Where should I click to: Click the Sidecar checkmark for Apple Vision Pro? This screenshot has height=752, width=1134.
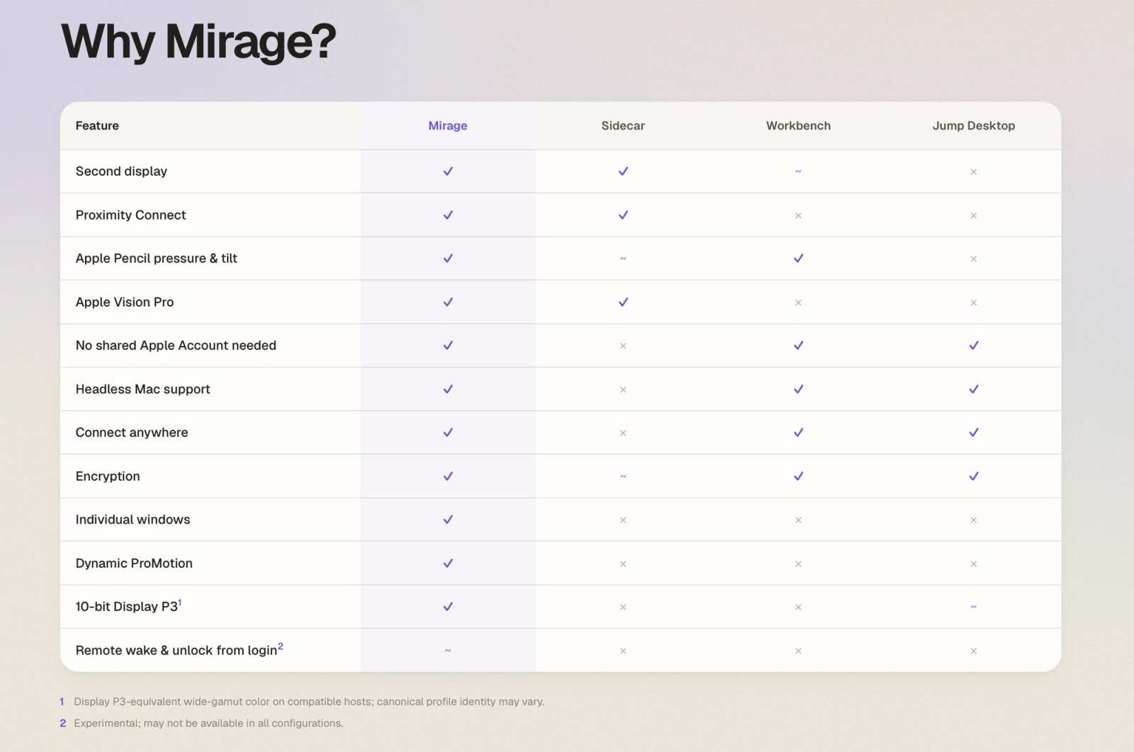pyautogui.click(x=623, y=302)
